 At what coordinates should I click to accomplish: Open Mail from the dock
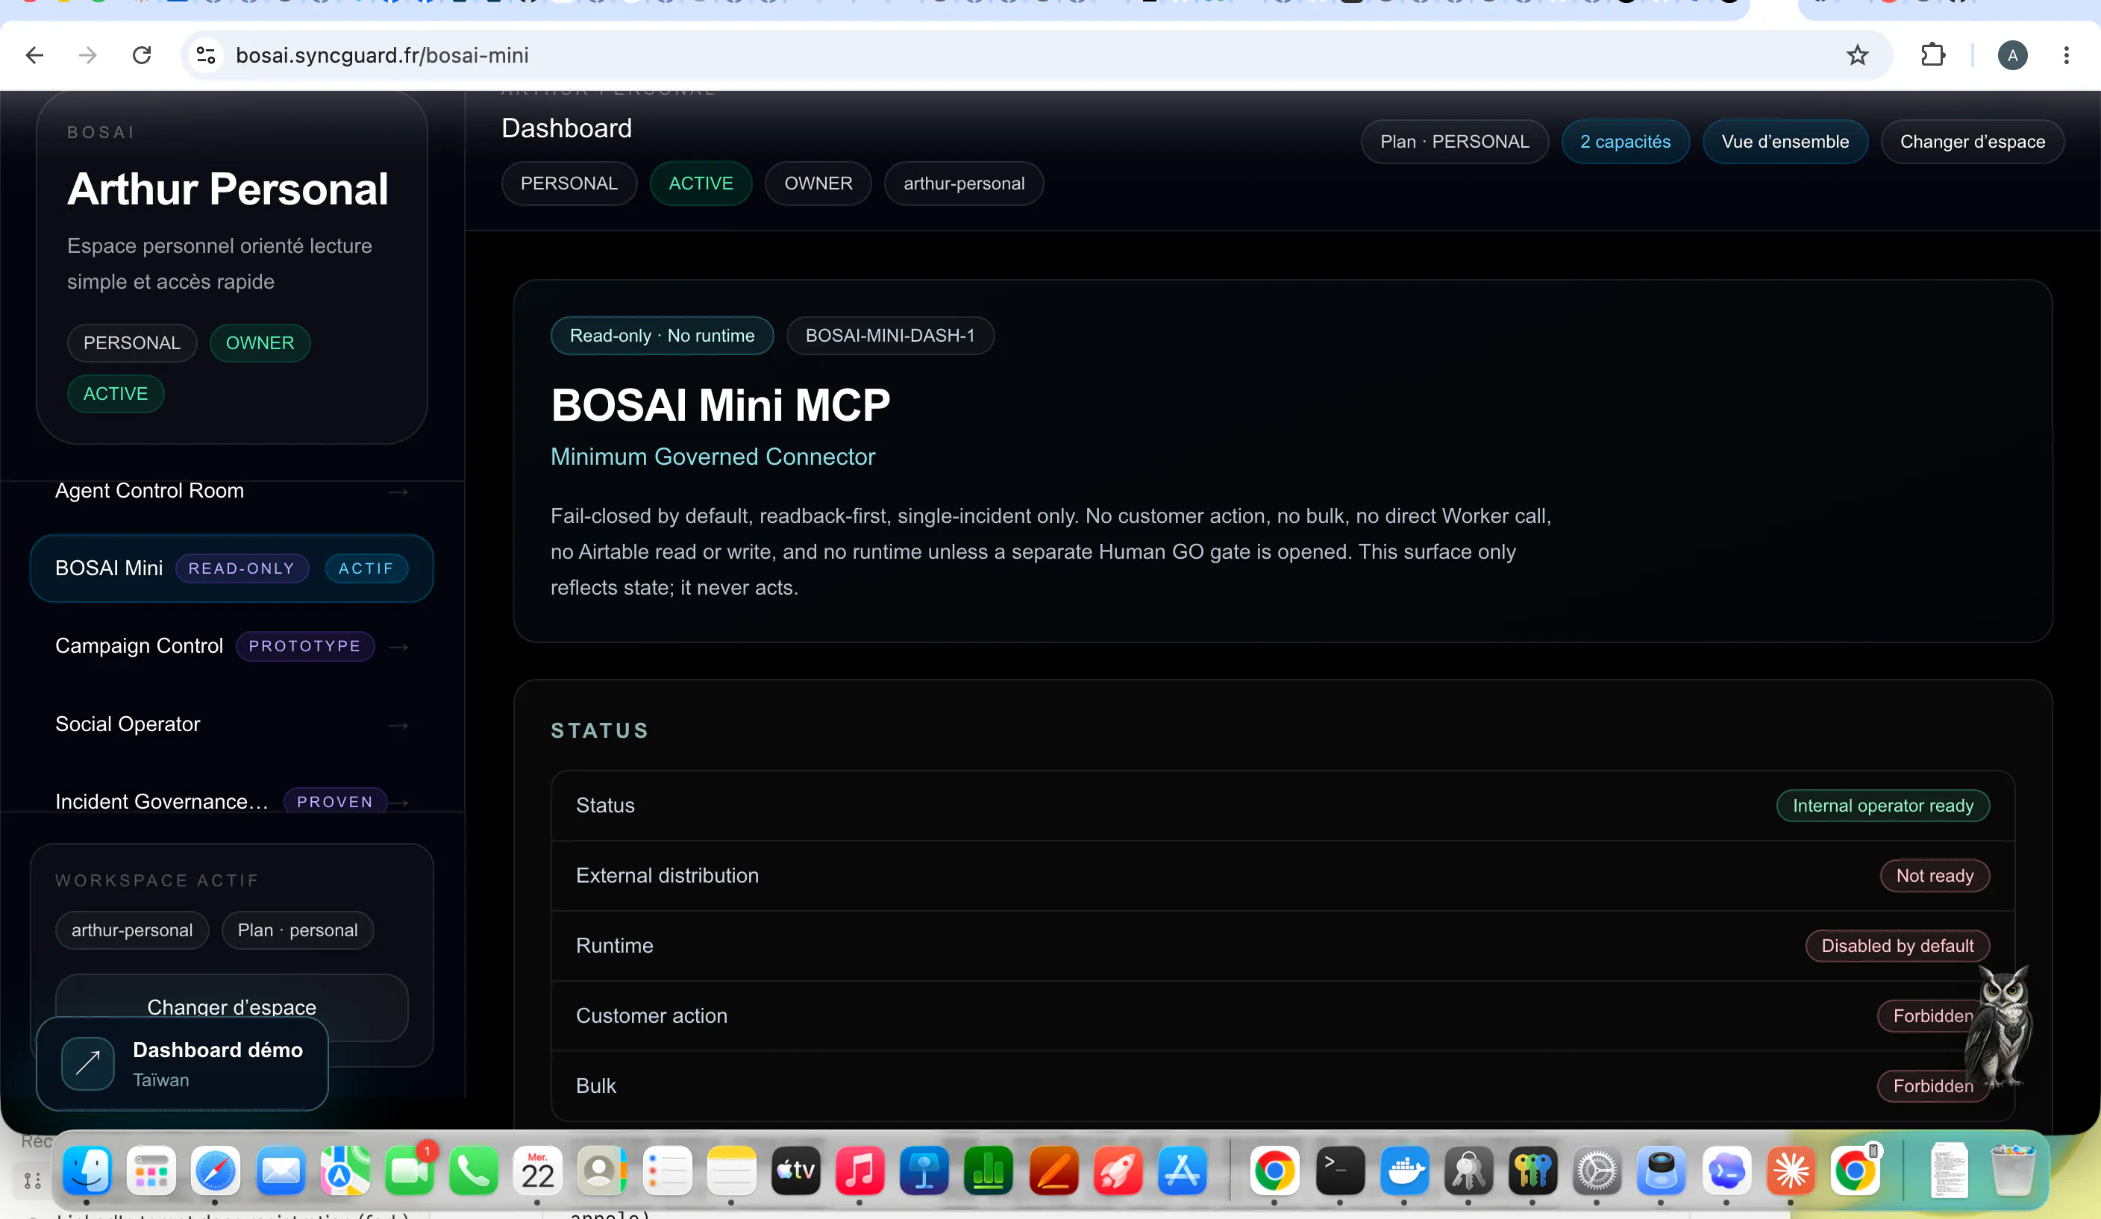(x=280, y=1171)
